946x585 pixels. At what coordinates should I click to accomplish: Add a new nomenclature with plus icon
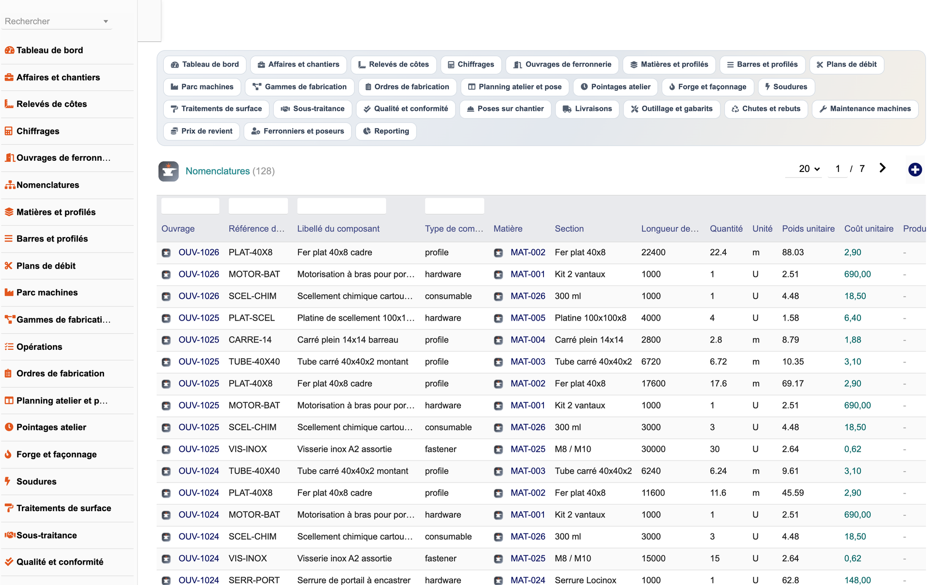point(915,170)
